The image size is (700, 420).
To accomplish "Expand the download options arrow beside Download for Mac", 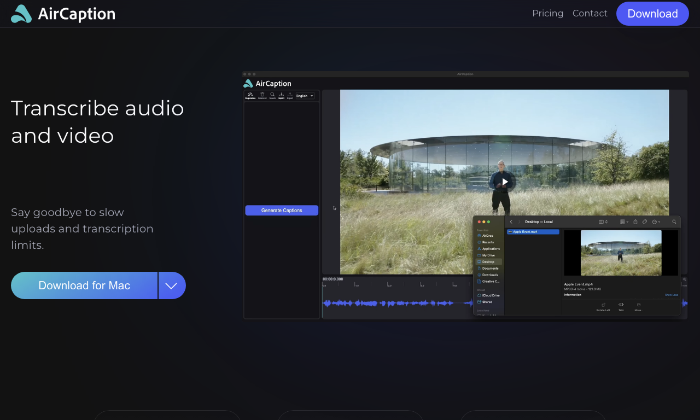I will tap(172, 285).
